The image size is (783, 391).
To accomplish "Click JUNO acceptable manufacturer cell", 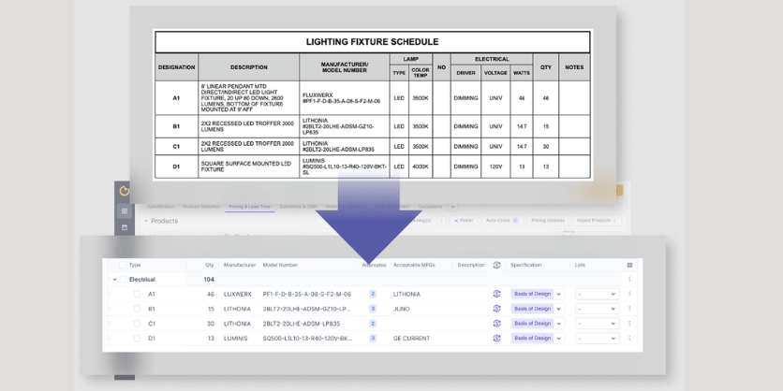I will [x=402, y=309].
